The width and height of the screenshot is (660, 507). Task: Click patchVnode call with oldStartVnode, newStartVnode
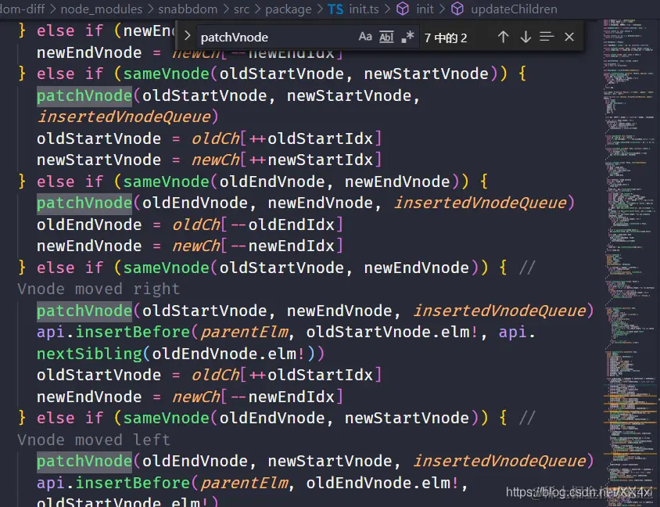coord(228,95)
